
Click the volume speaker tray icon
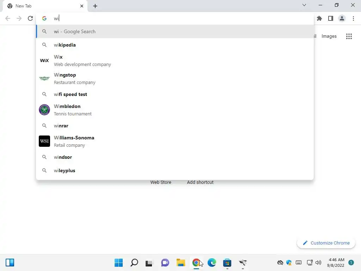[318, 263]
